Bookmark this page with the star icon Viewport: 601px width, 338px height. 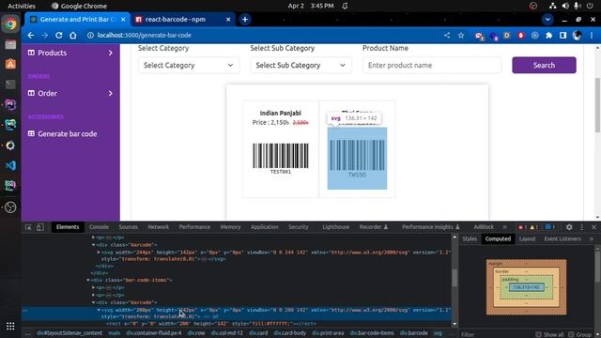pyautogui.click(x=461, y=36)
